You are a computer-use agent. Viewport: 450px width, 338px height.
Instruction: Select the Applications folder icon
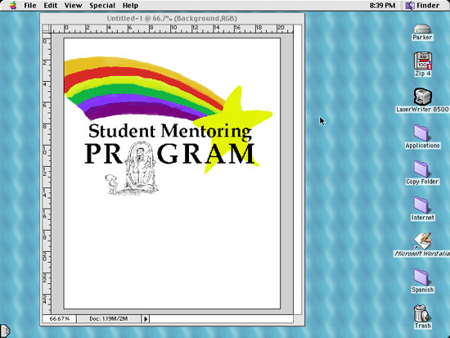click(x=421, y=133)
